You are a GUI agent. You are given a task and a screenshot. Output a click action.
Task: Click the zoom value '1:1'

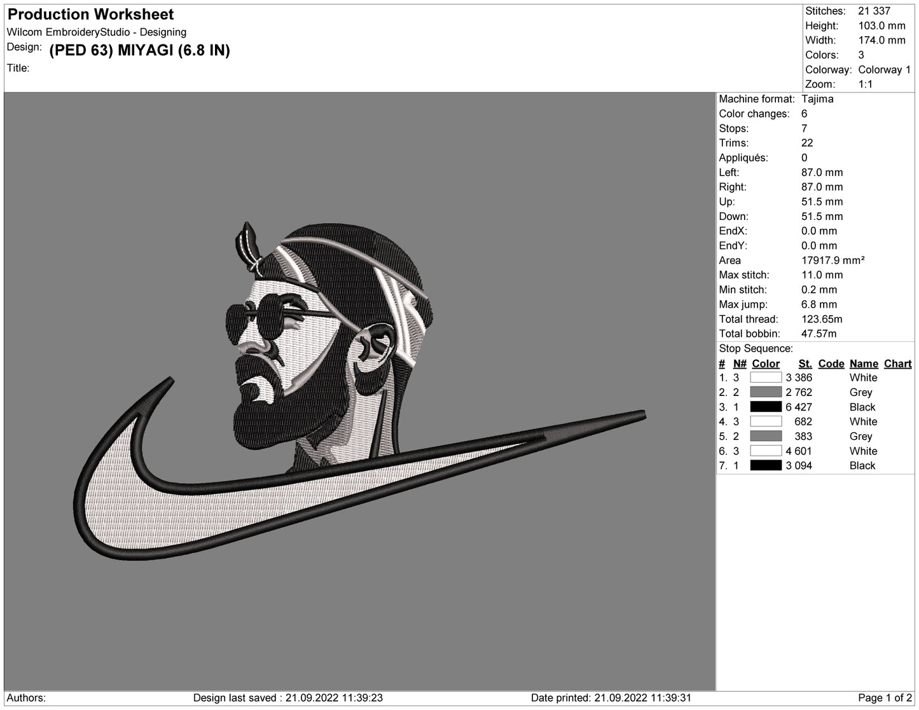[x=865, y=84]
